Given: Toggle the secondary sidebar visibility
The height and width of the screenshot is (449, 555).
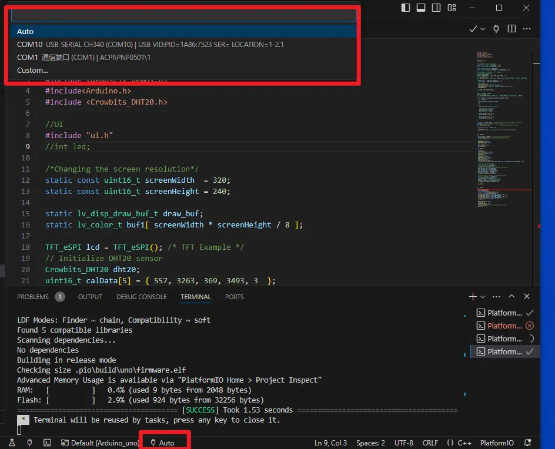Looking at the screenshot, I should (x=436, y=8).
